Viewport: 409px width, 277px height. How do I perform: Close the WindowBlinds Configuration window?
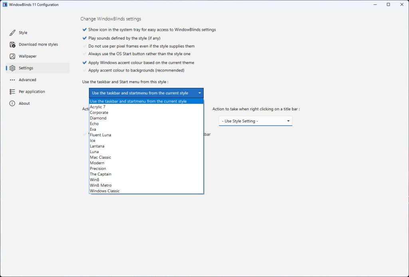(x=402, y=4)
